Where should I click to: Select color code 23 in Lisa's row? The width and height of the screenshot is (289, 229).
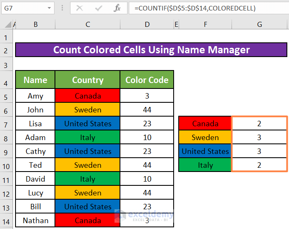147,123
